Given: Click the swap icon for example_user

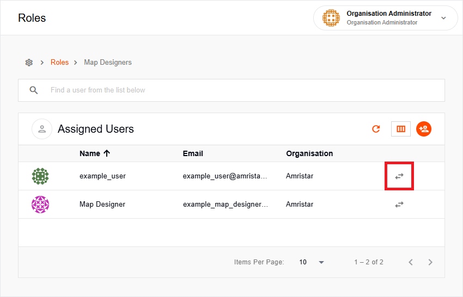Looking at the screenshot, I should [x=399, y=176].
